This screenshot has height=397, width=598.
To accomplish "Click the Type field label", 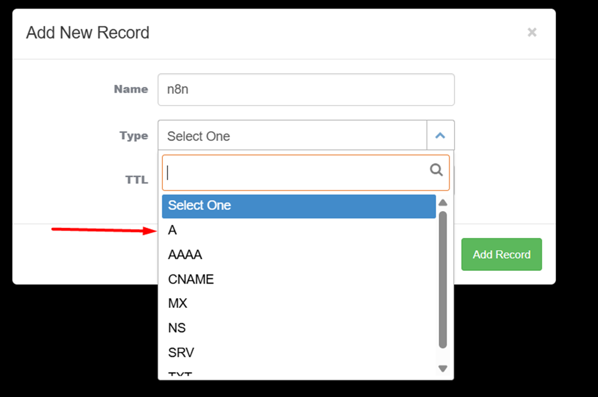I will pos(134,136).
